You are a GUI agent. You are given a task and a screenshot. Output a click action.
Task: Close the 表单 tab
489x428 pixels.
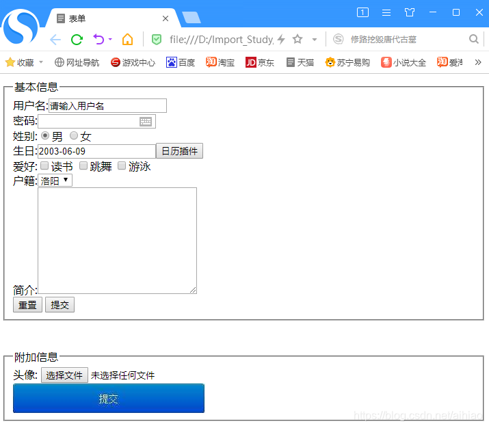click(x=166, y=18)
